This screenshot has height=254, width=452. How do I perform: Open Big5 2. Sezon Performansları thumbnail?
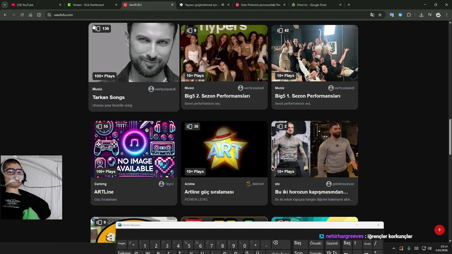pyautogui.click(x=224, y=53)
